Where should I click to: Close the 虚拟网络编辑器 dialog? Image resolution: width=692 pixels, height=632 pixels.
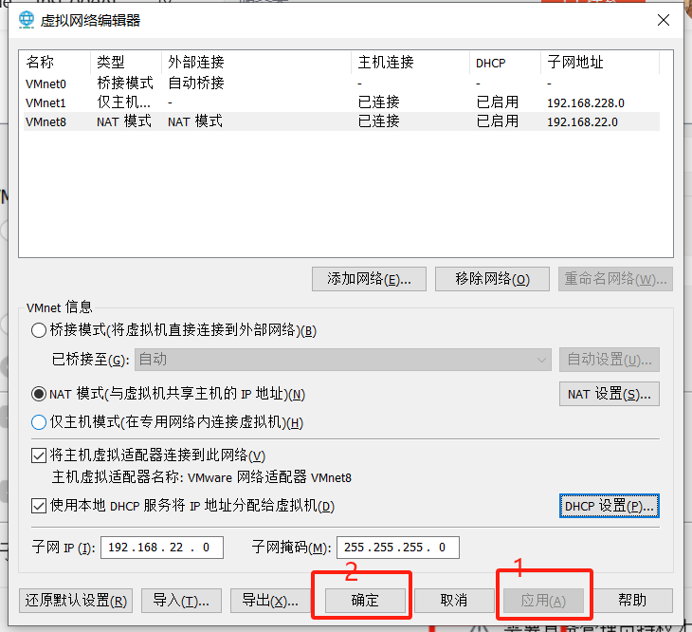(664, 20)
